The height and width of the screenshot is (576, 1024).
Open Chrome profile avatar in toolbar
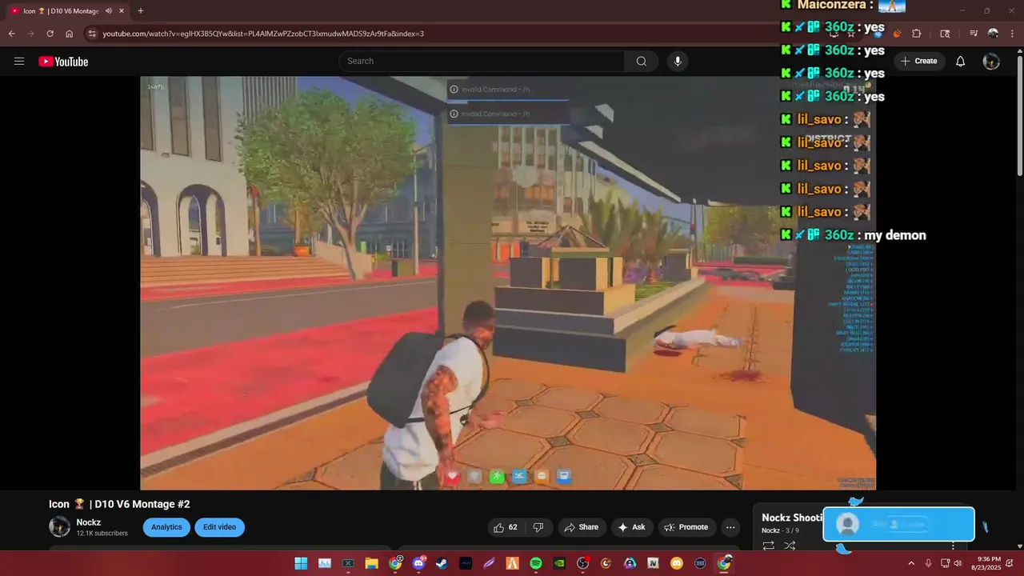pyautogui.click(x=994, y=34)
